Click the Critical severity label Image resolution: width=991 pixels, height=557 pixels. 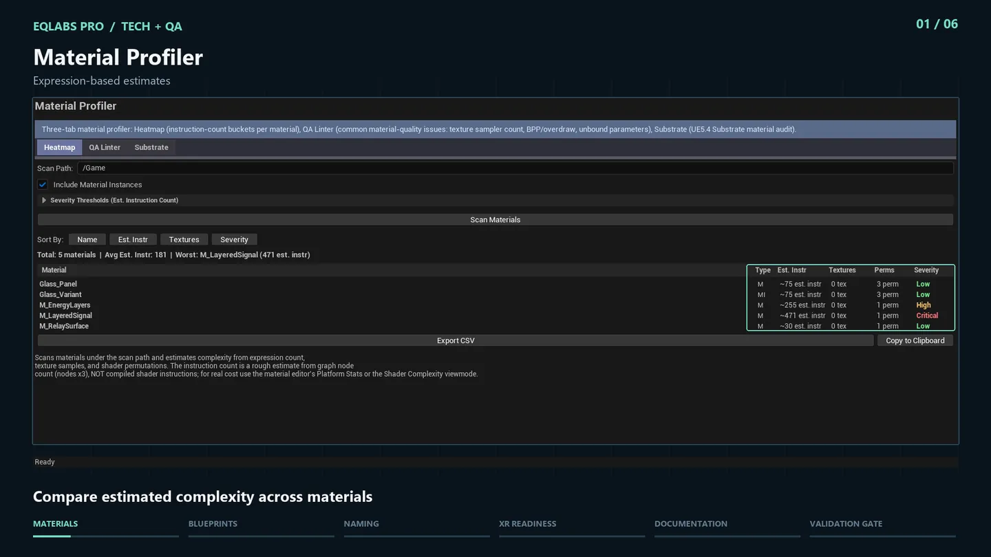click(x=927, y=316)
